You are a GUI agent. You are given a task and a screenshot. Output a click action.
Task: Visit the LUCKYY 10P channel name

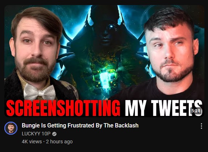tap(36, 134)
